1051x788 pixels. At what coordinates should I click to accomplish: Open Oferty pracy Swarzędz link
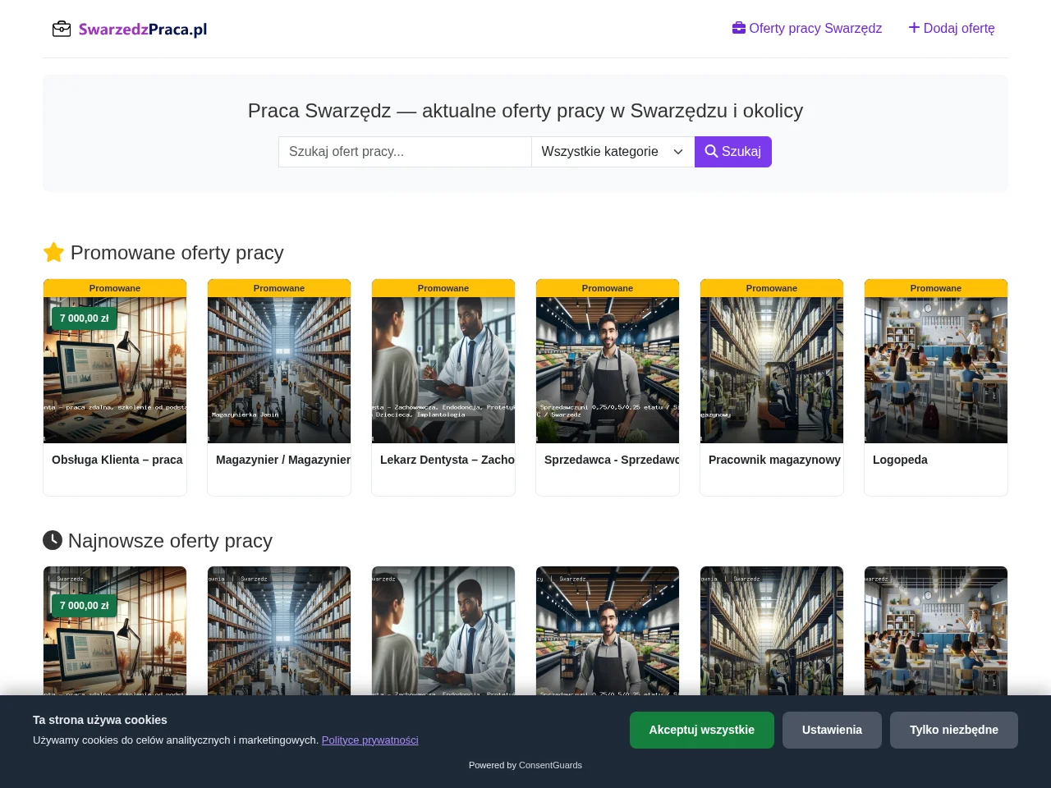807,28
